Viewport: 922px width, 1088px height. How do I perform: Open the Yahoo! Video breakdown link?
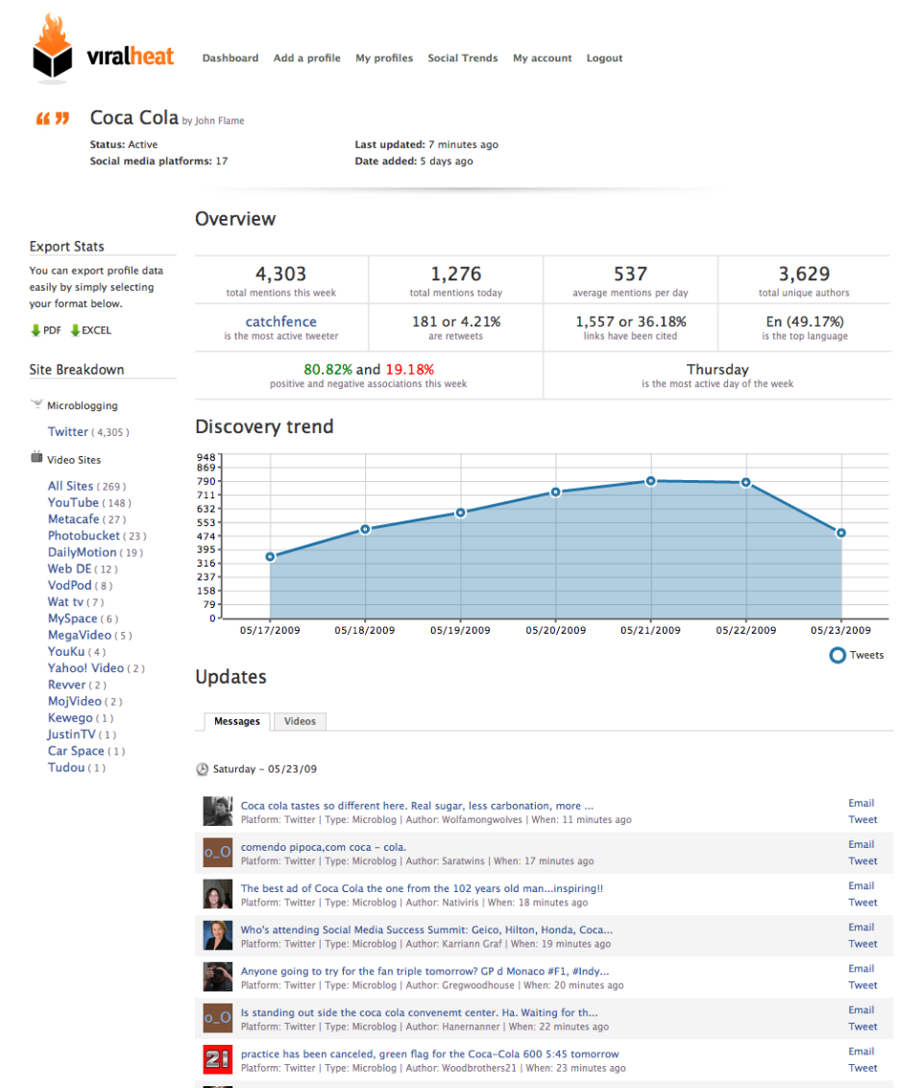(x=85, y=668)
